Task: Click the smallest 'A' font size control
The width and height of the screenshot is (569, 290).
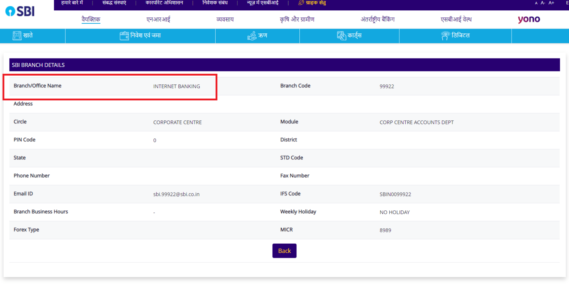Action: [x=536, y=3]
